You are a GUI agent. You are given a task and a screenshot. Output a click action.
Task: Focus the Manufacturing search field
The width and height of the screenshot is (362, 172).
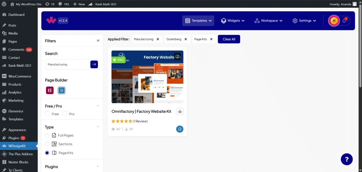tap(68, 65)
